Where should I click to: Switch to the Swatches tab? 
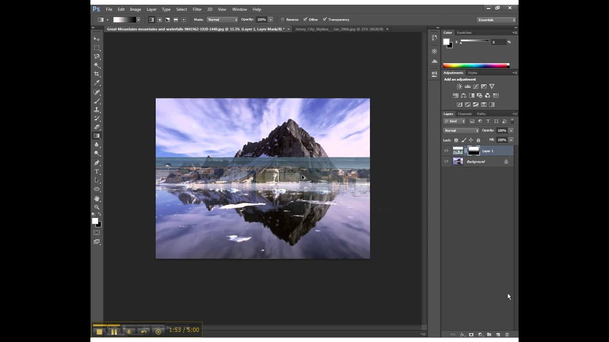pyautogui.click(x=464, y=33)
